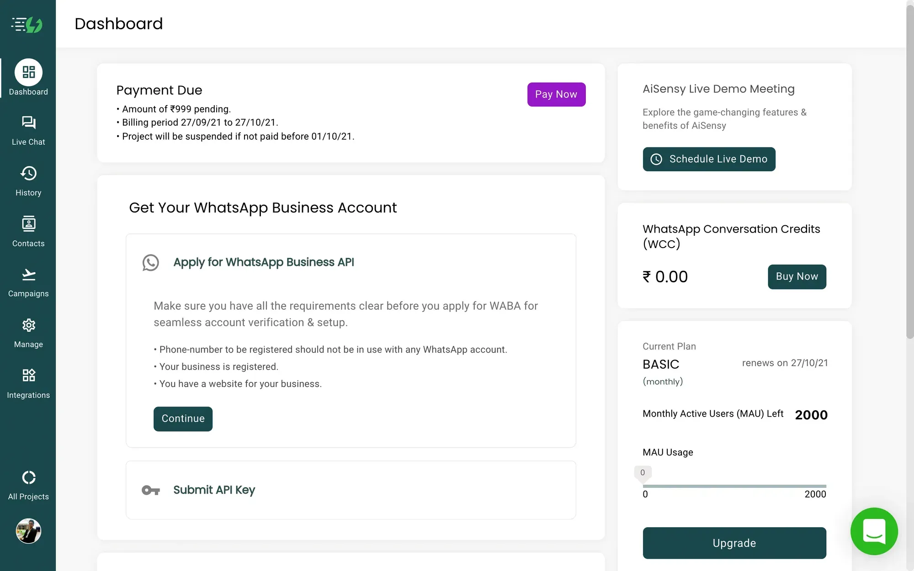Open the History sidebar icon
This screenshot has width=914, height=571.
click(x=28, y=174)
